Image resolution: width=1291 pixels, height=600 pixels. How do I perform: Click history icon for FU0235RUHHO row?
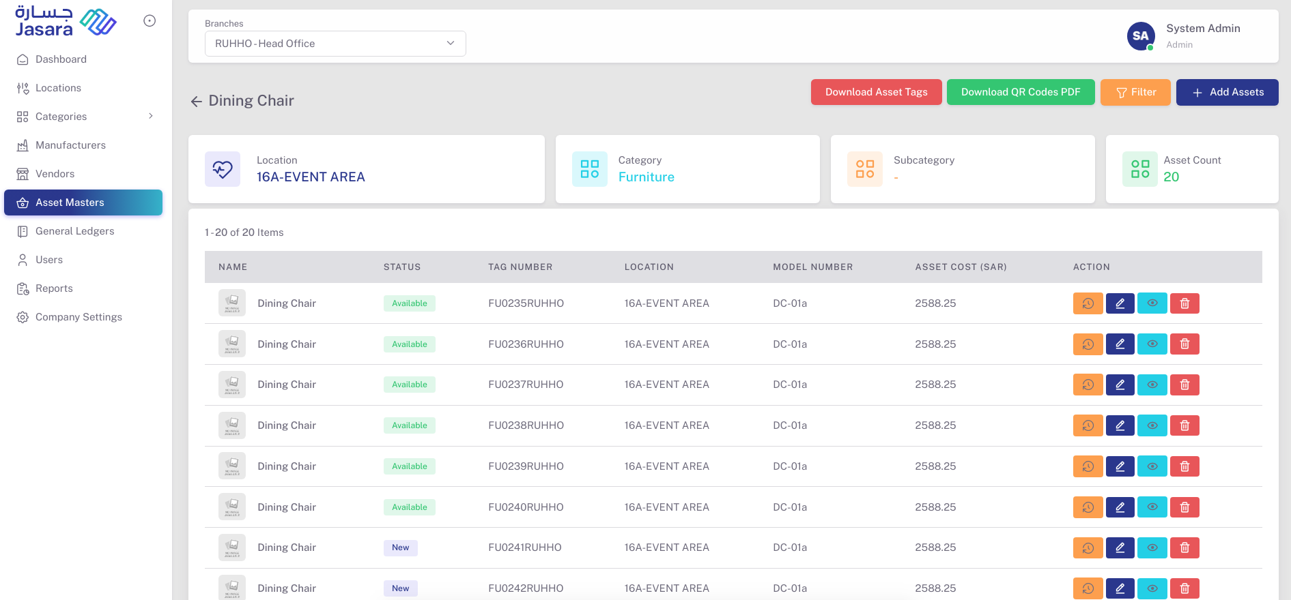1088,303
